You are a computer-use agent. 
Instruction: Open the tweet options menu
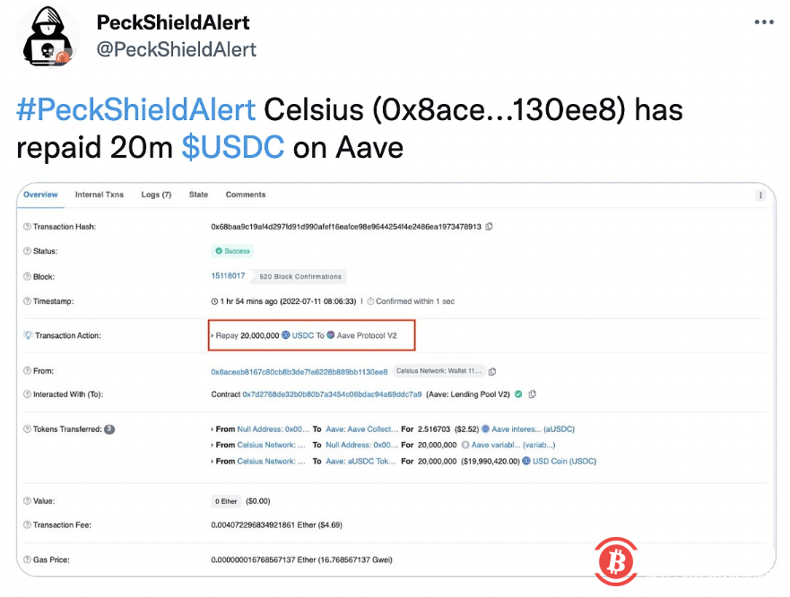(x=764, y=22)
